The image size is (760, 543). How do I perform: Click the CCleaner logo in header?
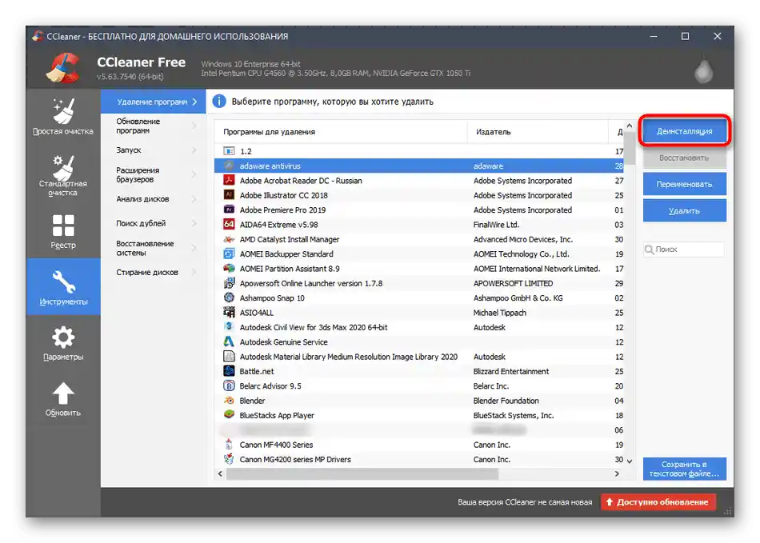pyautogui.click(x=63, y=68)
